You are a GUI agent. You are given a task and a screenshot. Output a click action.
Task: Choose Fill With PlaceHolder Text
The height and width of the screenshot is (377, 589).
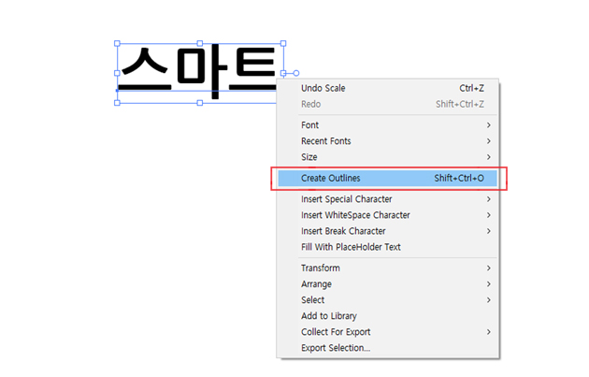point(387,247)
